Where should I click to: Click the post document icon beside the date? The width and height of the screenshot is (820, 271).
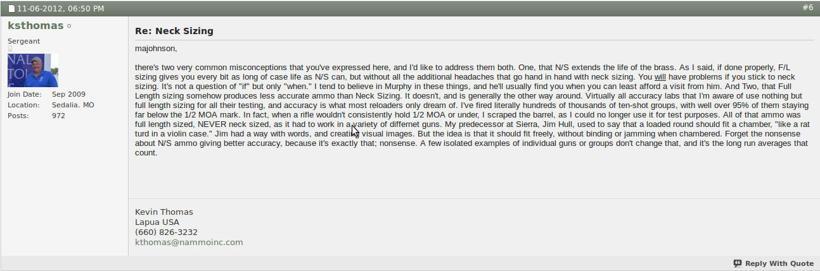(11, 9)
